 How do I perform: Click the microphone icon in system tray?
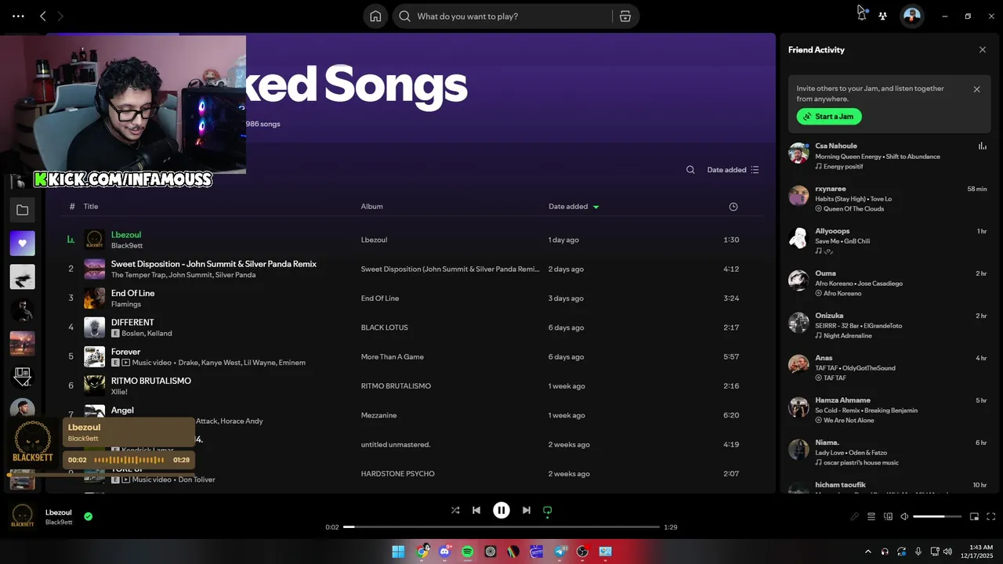click(918, 551)
